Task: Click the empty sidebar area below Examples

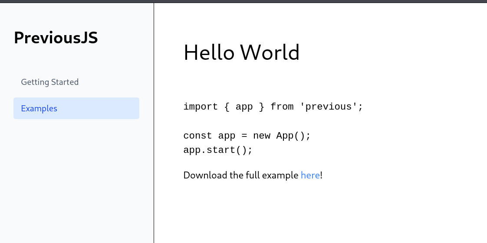Action: [x=76, y=182]
